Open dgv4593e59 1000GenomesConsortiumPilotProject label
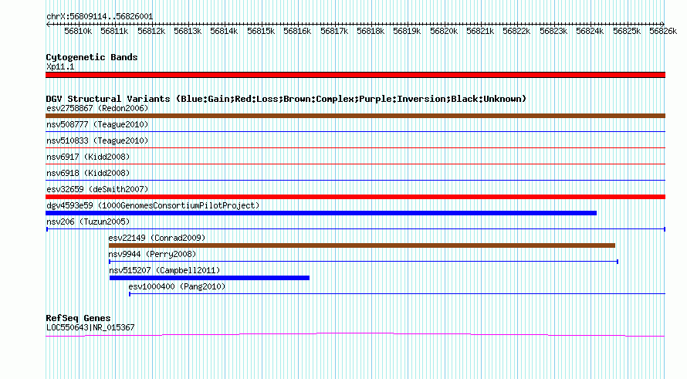The height and width of the screenshot is (379, 687). [x=153, y=205]
